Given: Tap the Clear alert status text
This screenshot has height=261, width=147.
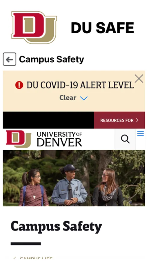Looking at the screenshot, I should click(x=68, y=98).
